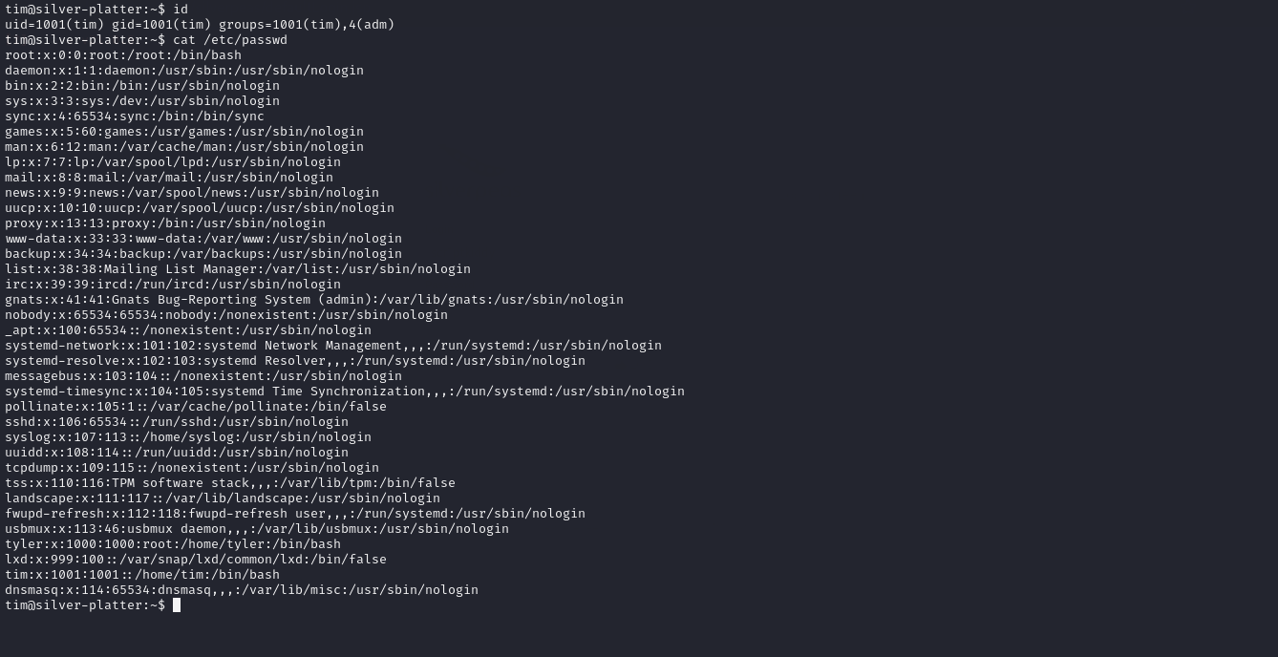Image resolution: width=1278 pixels, height=657 pixels.
Task: Click the root:x:0:0 passwd entry
Action: (123, 54)
